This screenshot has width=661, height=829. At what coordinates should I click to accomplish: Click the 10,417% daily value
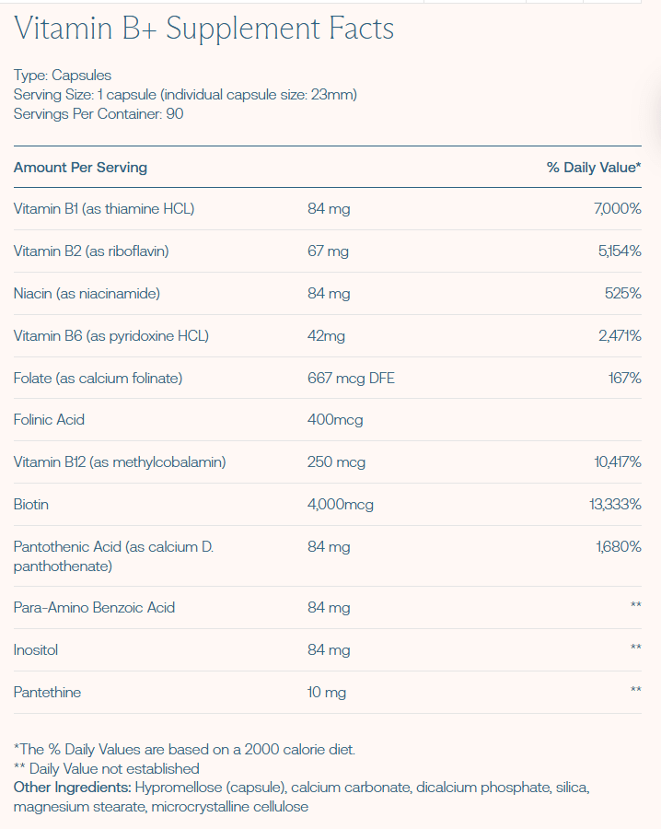point(618,462)
